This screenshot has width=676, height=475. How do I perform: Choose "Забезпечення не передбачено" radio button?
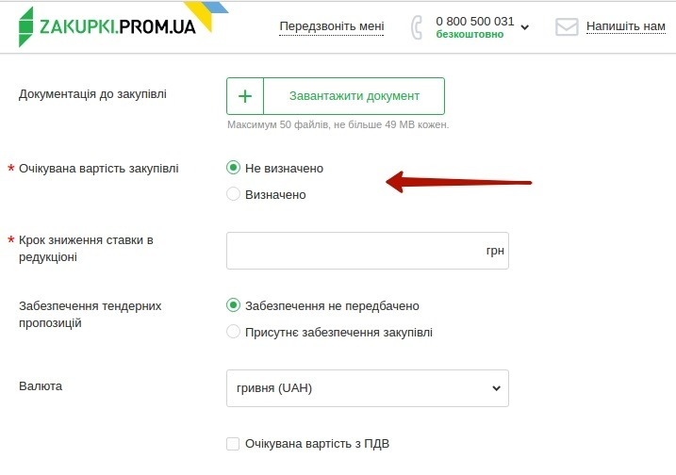point(234,305)
